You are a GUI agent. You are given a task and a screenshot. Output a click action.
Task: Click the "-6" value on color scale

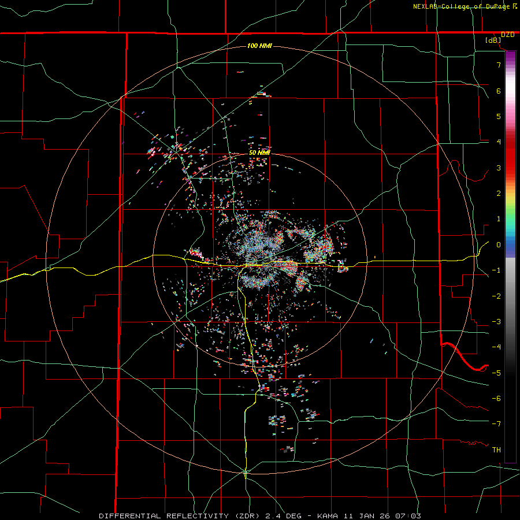click(496, 399)
